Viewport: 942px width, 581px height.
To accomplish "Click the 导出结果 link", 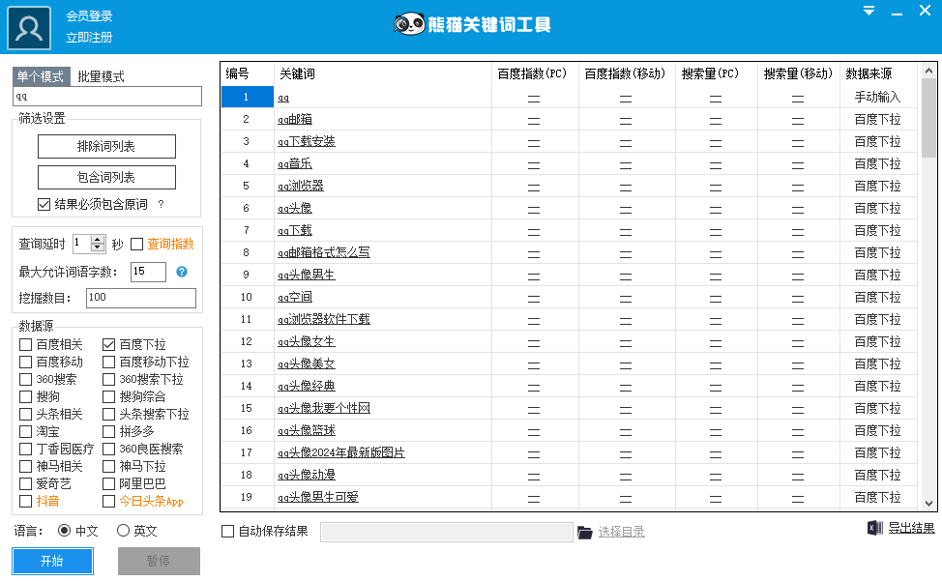I will coord(911,528).
